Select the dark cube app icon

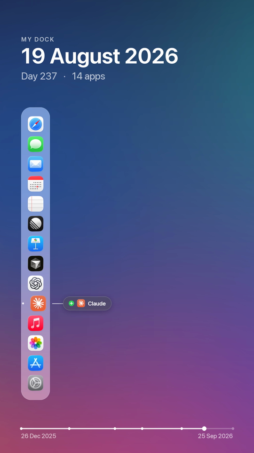click(35, 263)
